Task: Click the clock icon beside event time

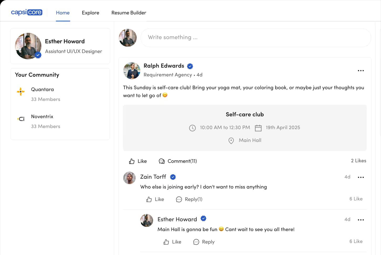Action: coord(192,128)
